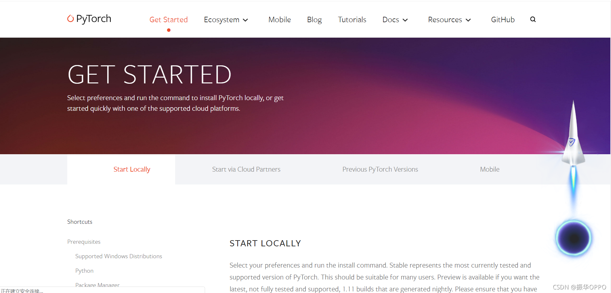The height and width of the screenshot is (293, 611).
Task: Switch to Previous PyTorch Versions tab
Action: tap(380, 169)
